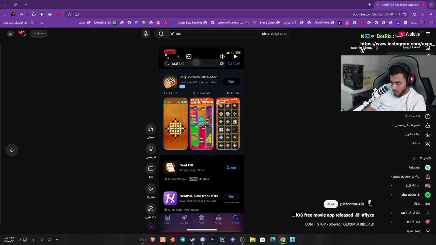
Task: Share the short using the arrow icon
Action: point(151,189)
